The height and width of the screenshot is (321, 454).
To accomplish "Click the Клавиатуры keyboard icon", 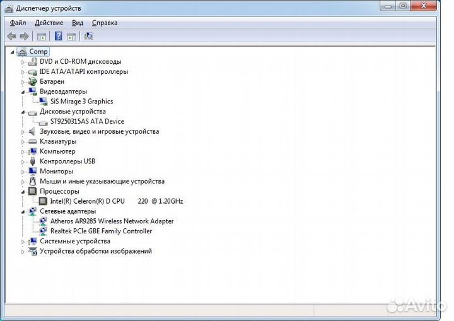I will click(x=32, y=142).
